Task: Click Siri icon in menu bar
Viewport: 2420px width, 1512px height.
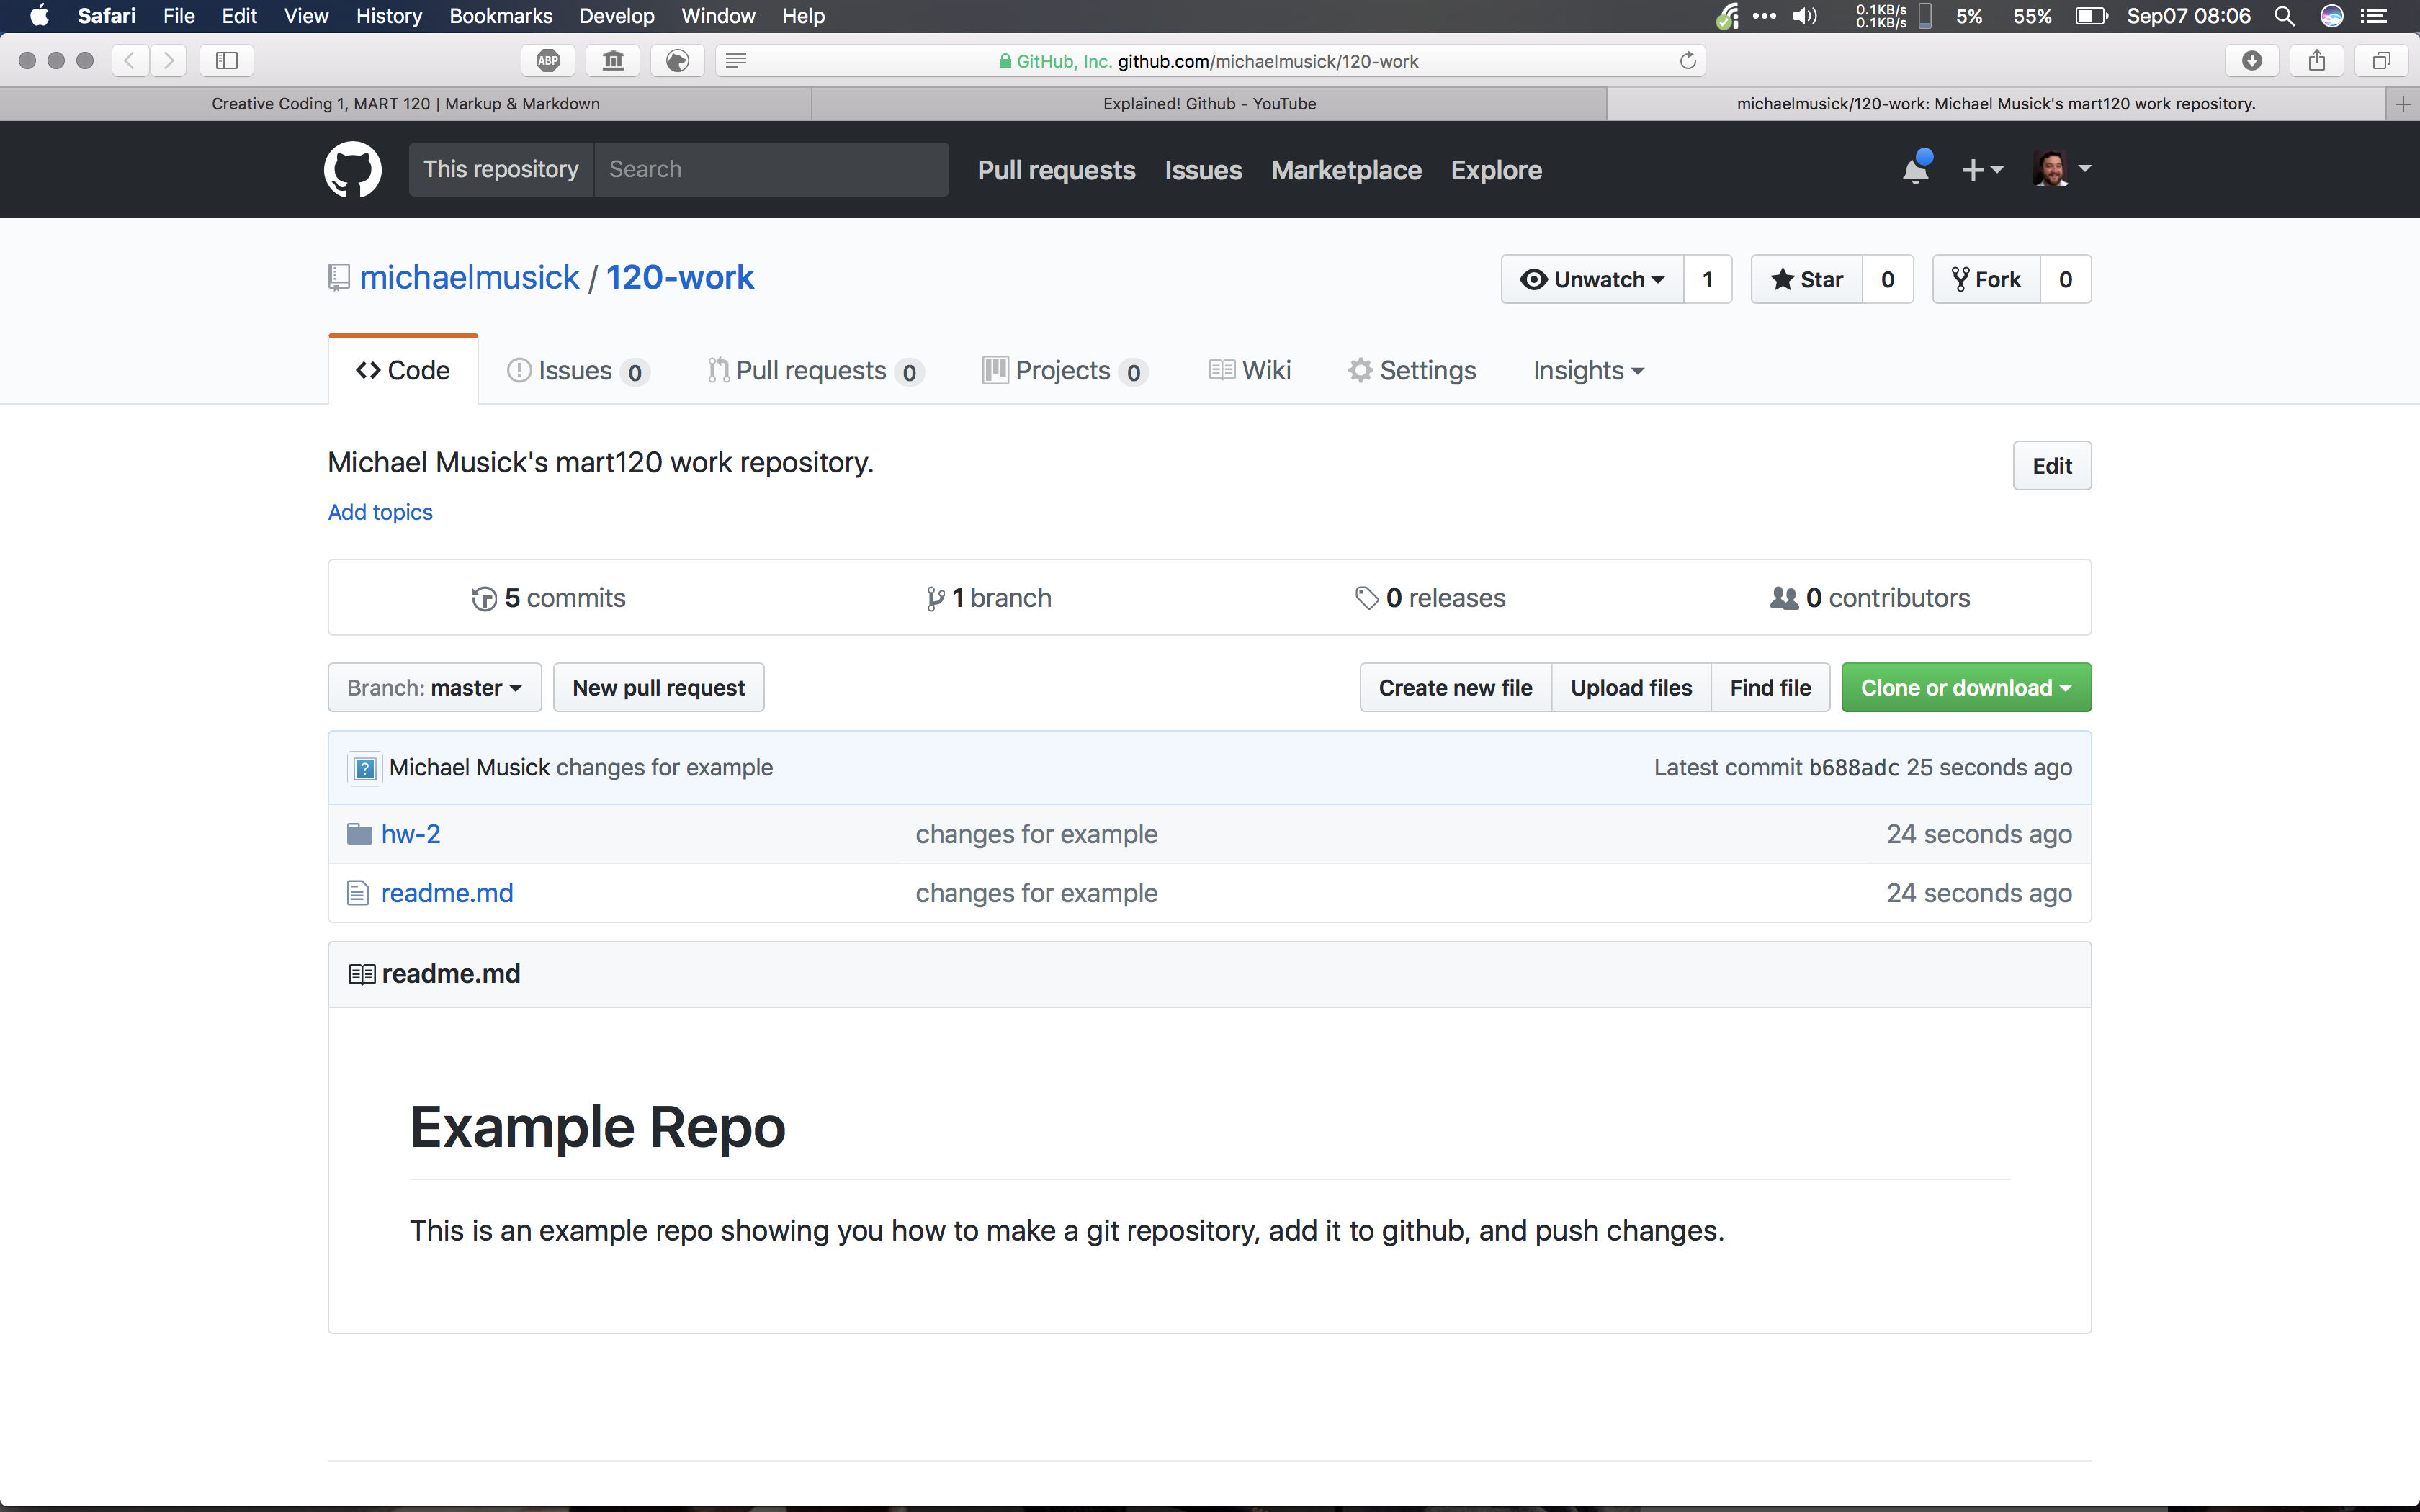Action: coord(2332,16)
